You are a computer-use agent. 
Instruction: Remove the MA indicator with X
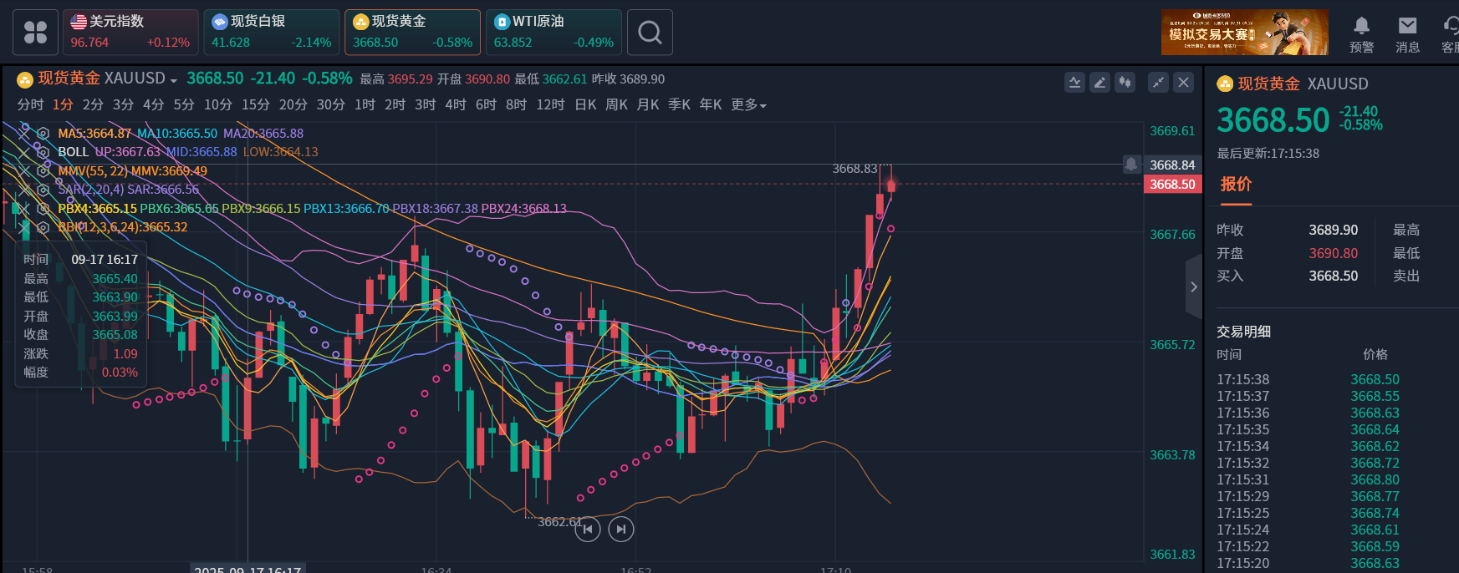24,133
